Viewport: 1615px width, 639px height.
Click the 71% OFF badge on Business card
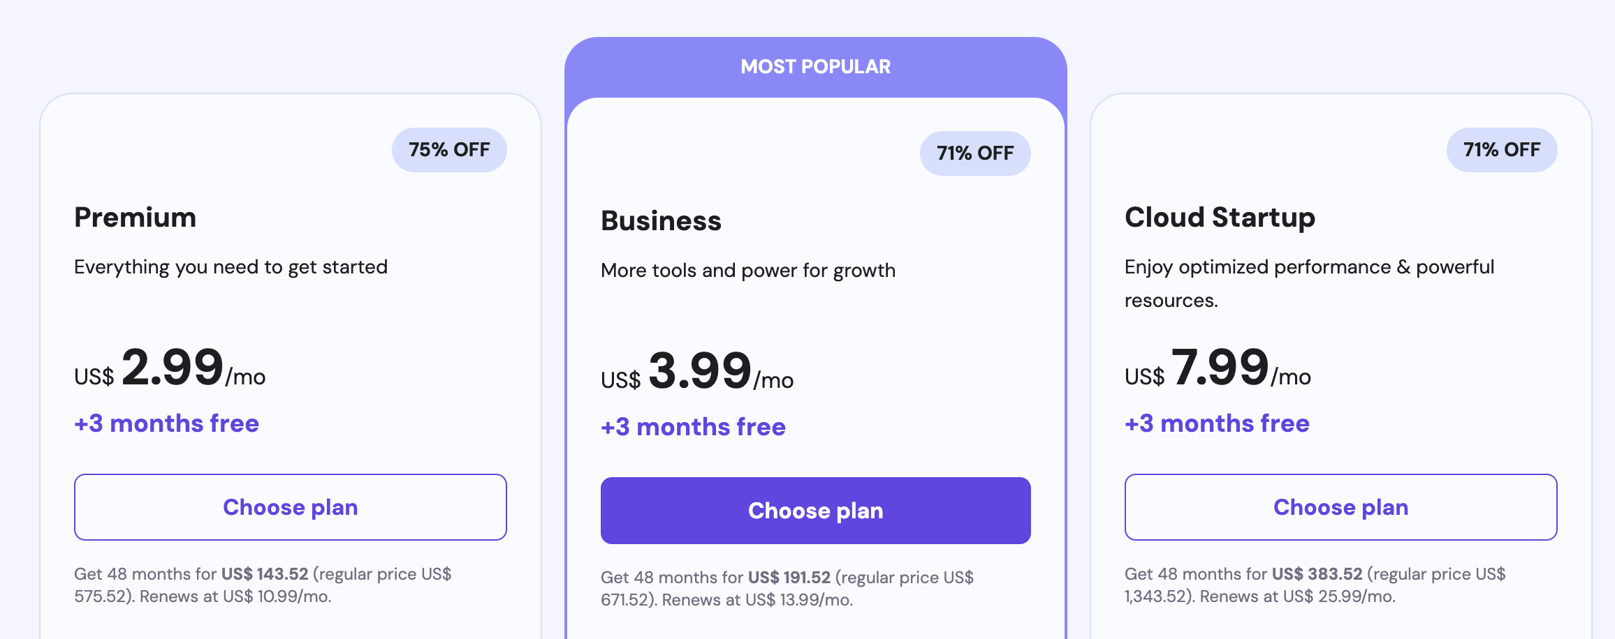975,153
